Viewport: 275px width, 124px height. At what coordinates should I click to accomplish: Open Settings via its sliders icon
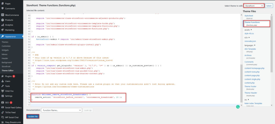point(3,96)
